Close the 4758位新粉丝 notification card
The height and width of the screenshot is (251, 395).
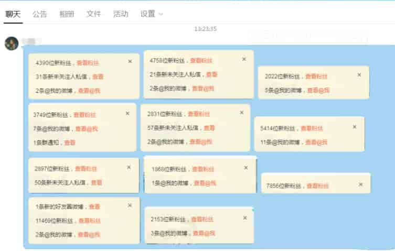(x=244, y=59)
